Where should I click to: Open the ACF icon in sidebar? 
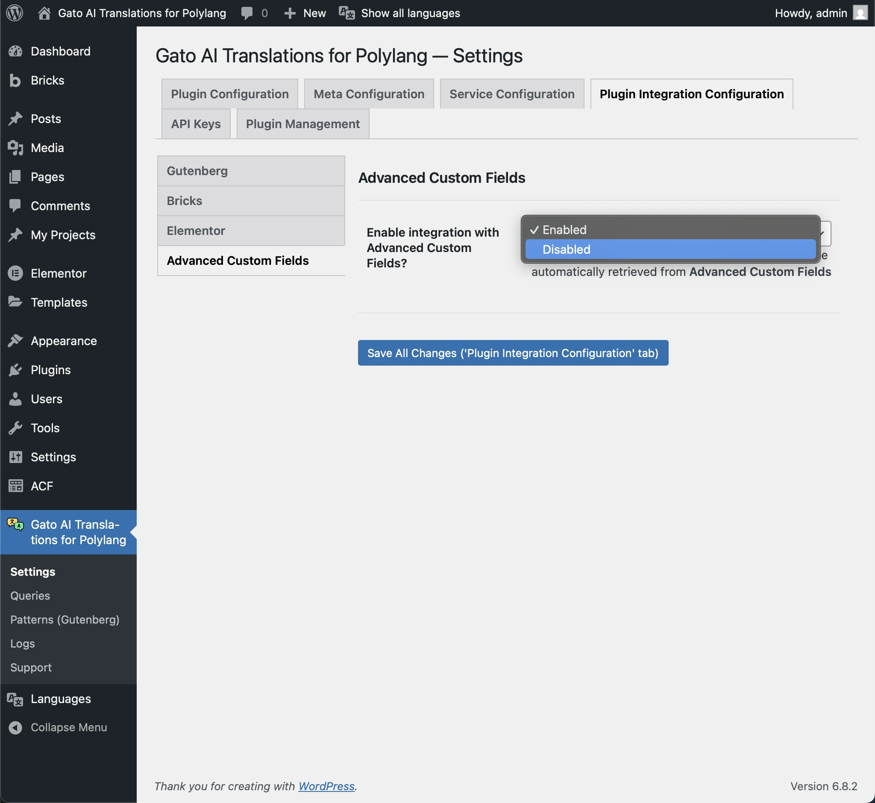coord(16,486)
